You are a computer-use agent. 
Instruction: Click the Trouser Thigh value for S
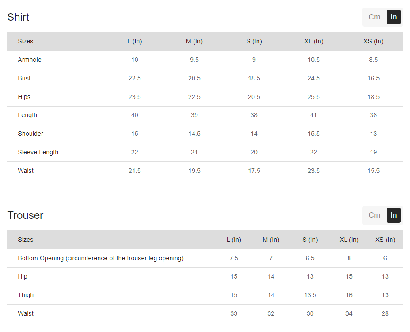310,295
